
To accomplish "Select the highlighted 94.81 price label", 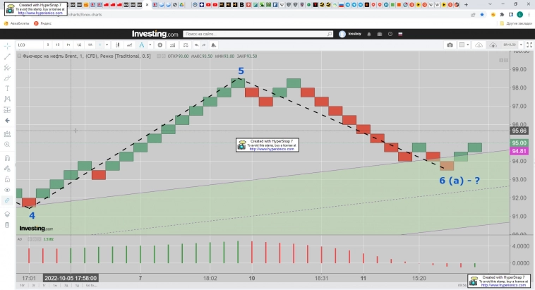I will point(519,151).
